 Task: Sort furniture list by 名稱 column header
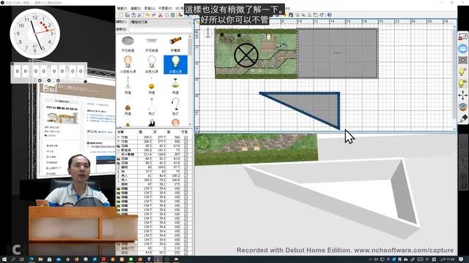[x=126, y=131]
